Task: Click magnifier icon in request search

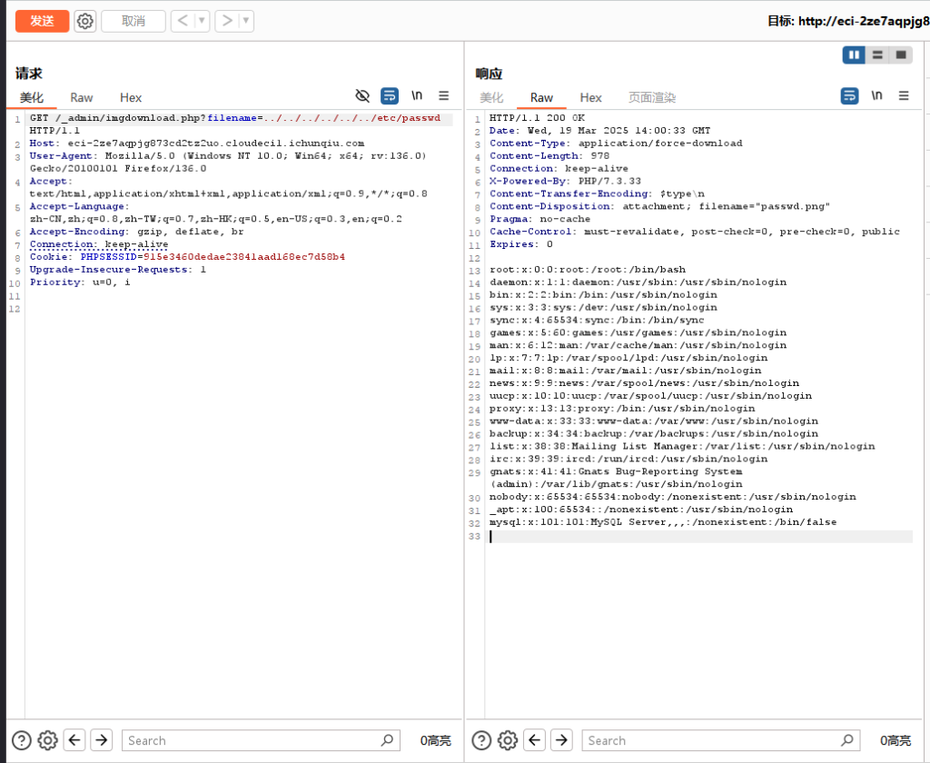Action: [387, 740]
